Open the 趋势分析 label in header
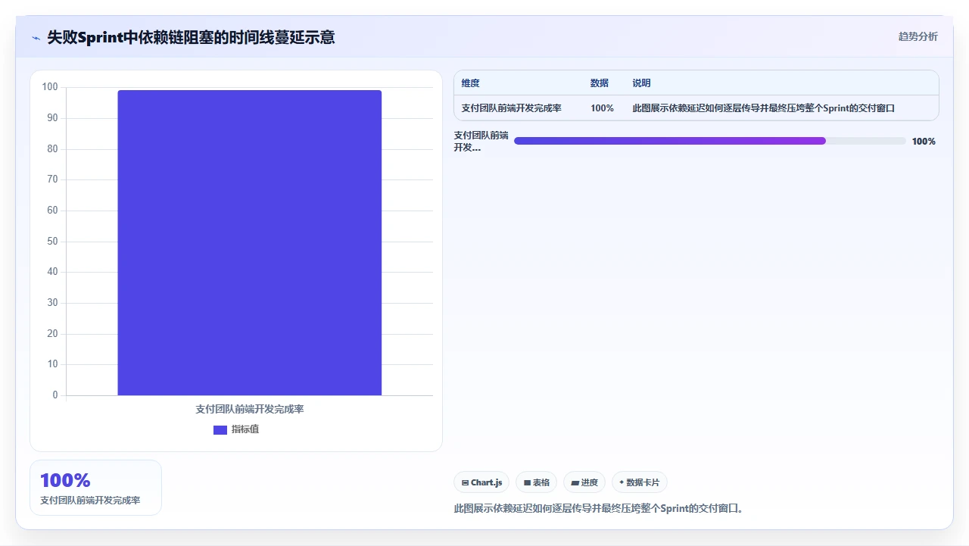This screenshot has height=546, width=969. (x=918, y=36)
